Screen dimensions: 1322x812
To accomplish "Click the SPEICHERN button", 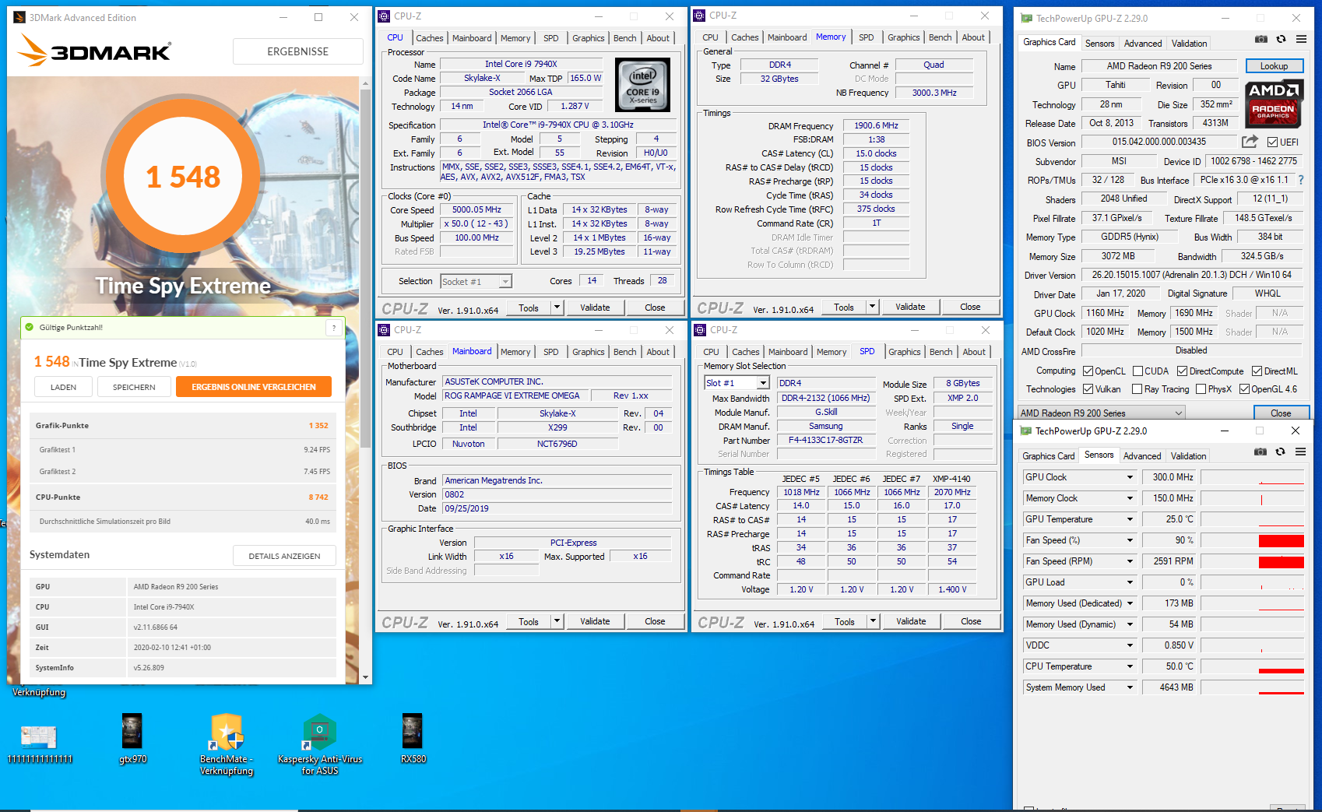I will [134, 387].
